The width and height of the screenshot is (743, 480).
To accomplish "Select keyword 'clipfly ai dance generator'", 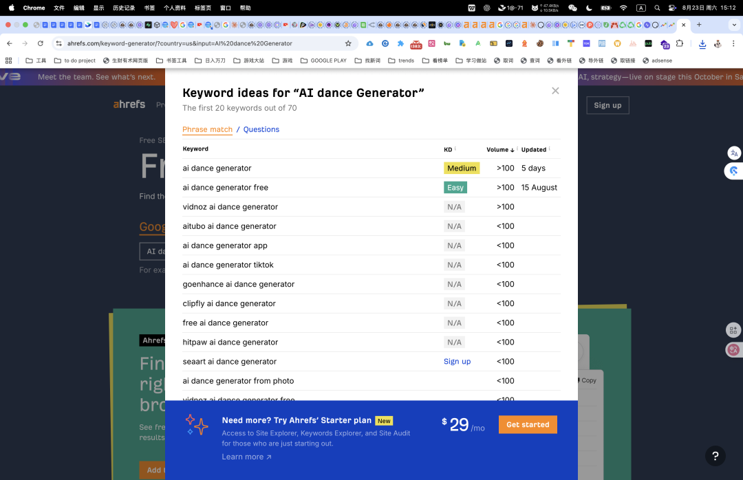I will 229,304.
